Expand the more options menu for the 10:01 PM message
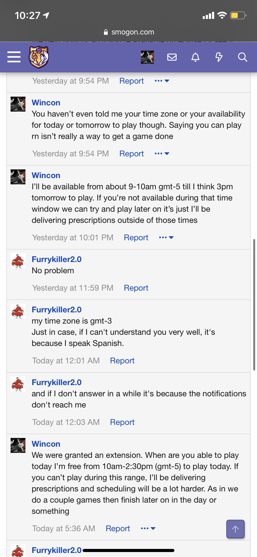Image resolution: width=257 pixels, height=557 pixels. (x=166, y=237)
